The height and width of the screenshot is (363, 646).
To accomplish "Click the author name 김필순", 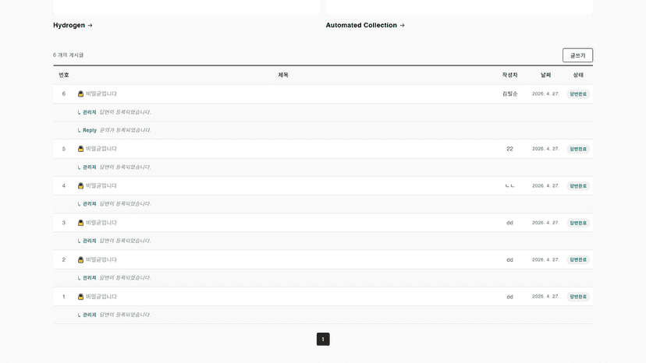I will click(509, 93).
